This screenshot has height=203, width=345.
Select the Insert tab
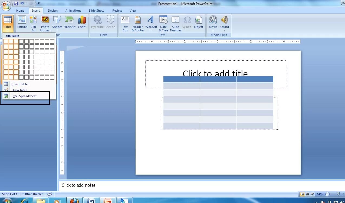[36, 11]
